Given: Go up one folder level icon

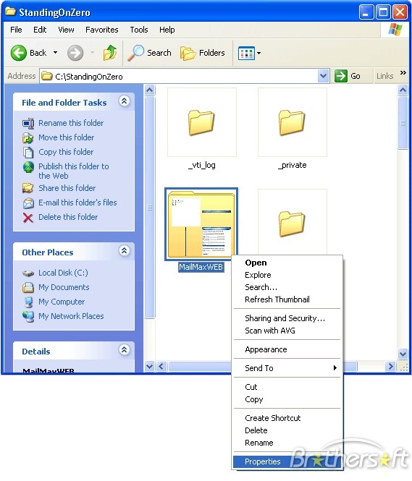Looking at the screenshot, I should [110, 53].
